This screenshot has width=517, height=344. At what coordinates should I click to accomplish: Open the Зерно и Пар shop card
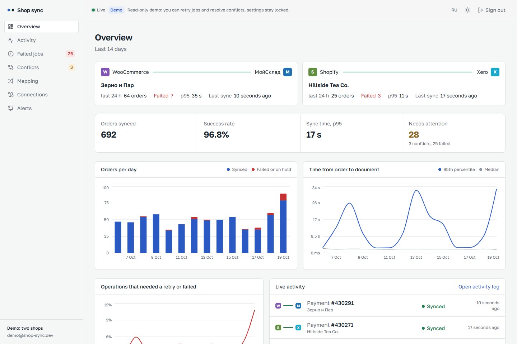click(196, 83)
